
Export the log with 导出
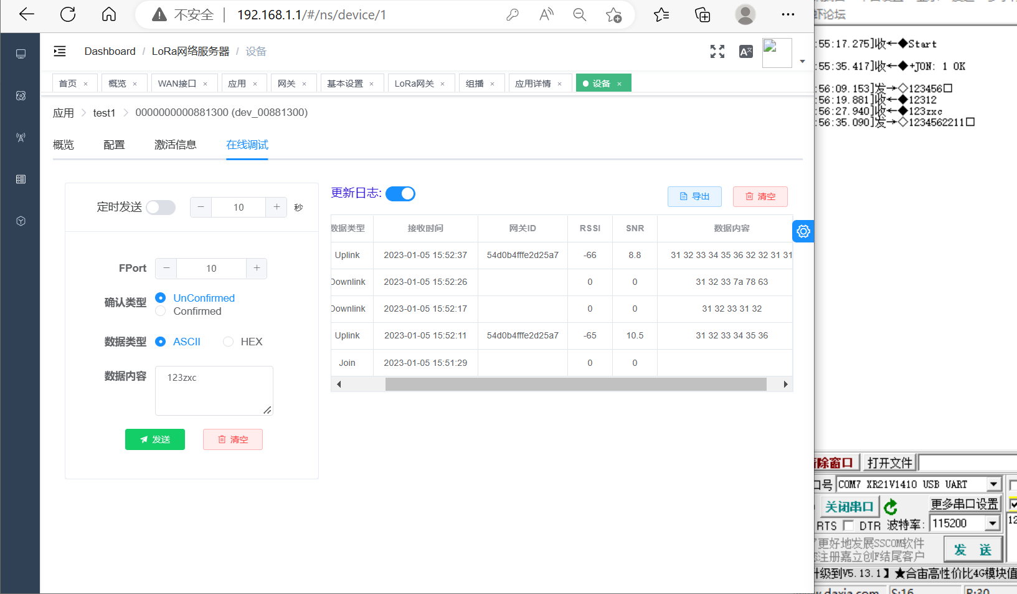point(694,196)
